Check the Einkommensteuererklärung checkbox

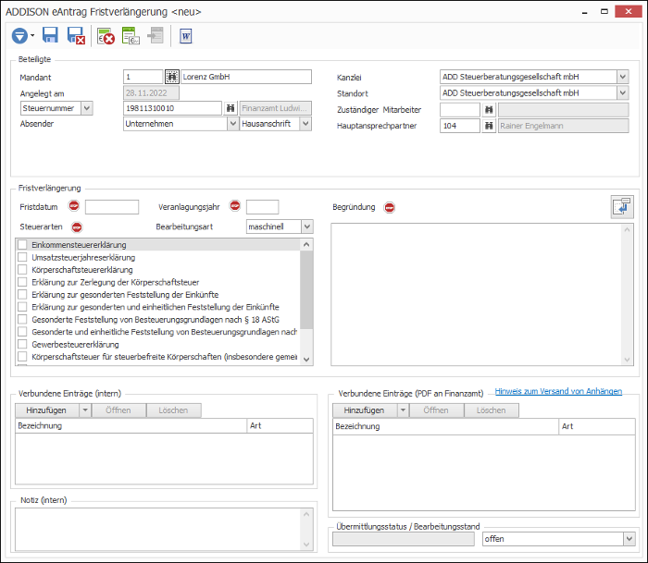click(22, 245)
